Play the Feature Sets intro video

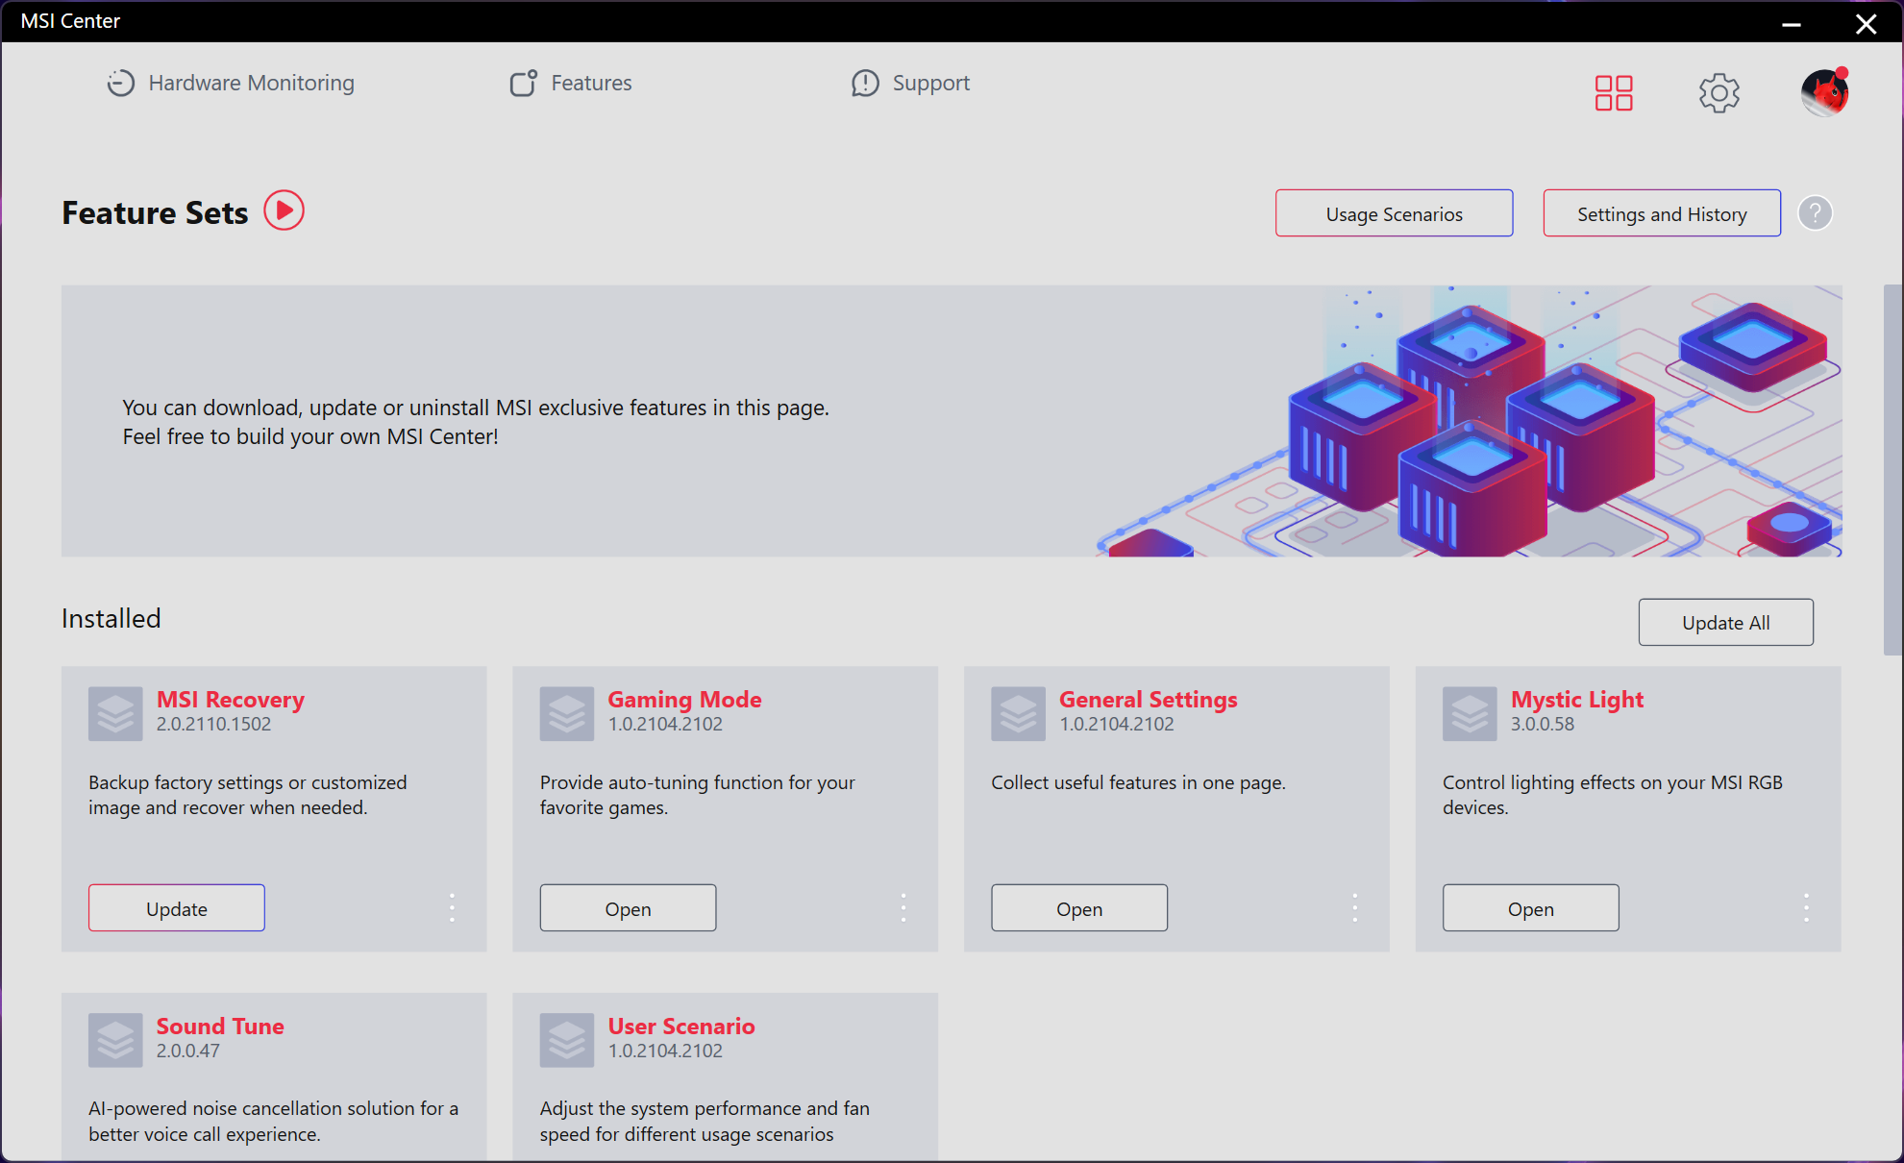(284, 210)
